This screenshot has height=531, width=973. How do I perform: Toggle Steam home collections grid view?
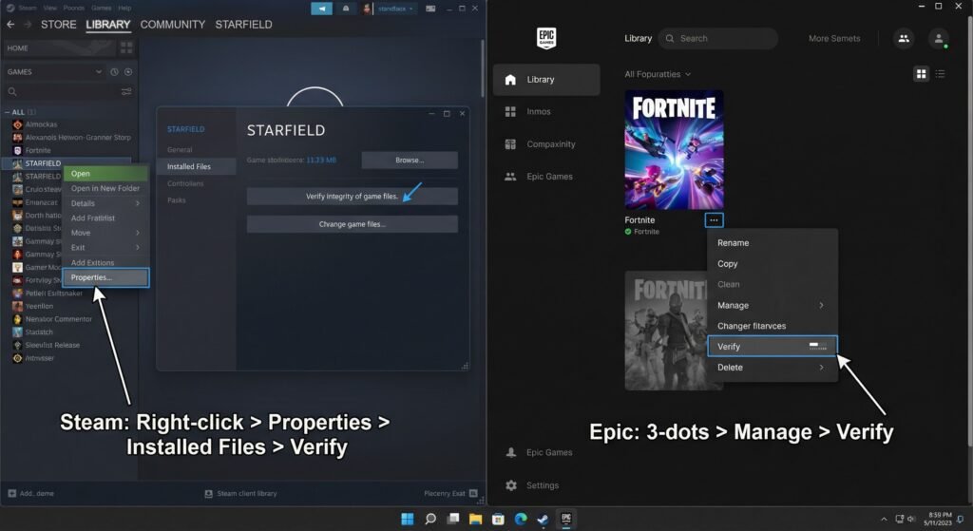126,48
